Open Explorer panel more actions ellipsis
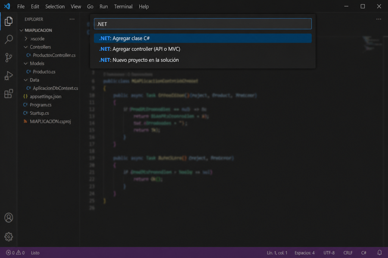Screen dimensions: 388x258 pos(72,19)
